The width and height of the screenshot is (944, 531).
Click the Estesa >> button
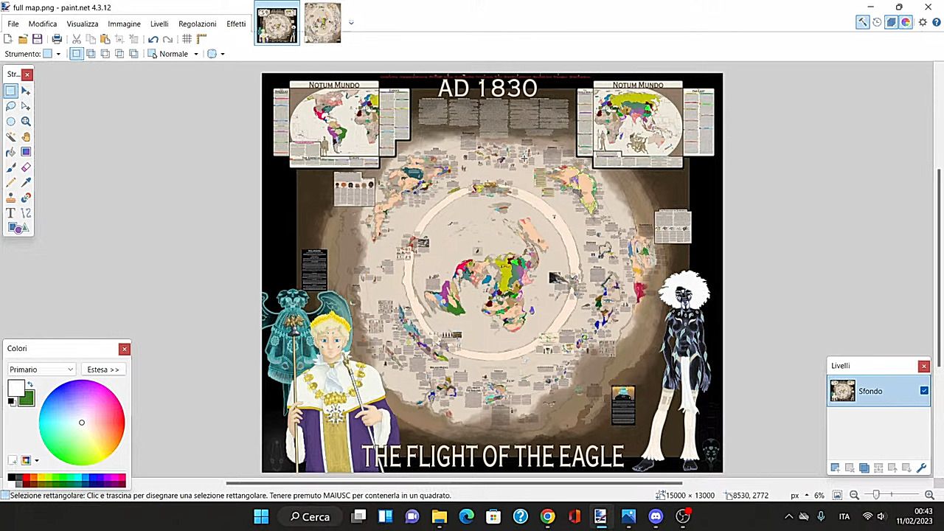click(x=103, y=369)
